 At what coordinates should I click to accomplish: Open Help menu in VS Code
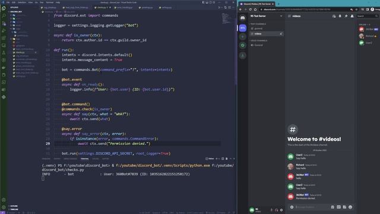pyautogui.click(x=58, y=2)
